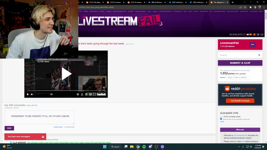
Task: Open the orange modmail icon in user bar
Action: (251, 35)
